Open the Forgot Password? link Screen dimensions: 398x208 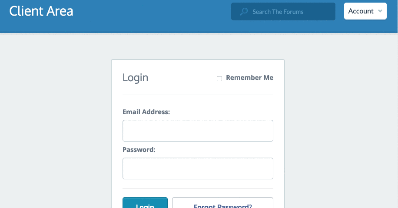click(222, 203)
